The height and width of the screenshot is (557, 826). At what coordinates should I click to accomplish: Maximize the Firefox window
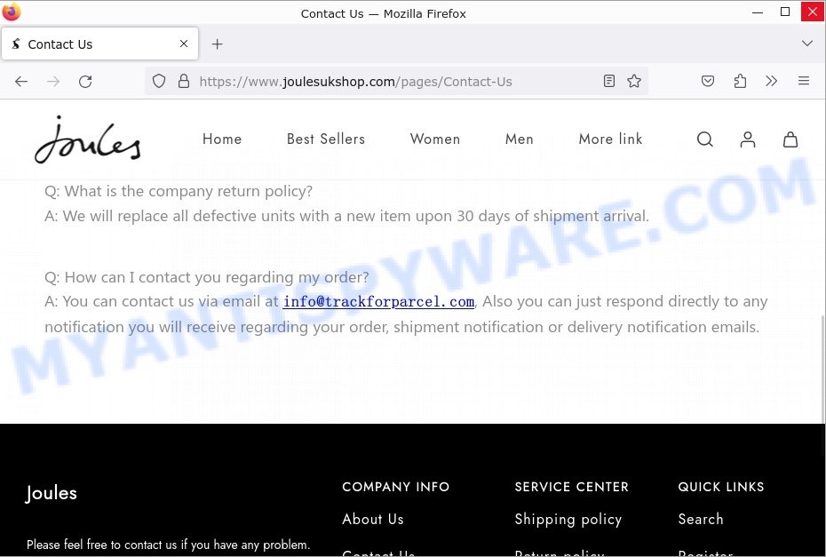click(x=785, y=12)
